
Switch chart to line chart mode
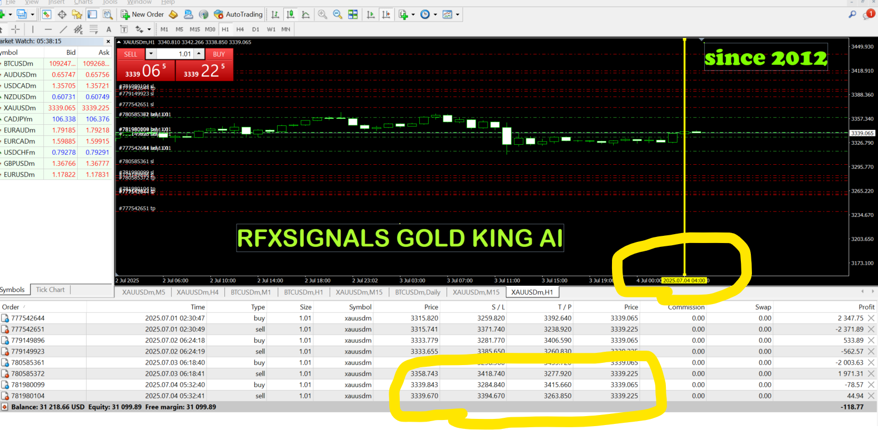[x=306, y=14]
